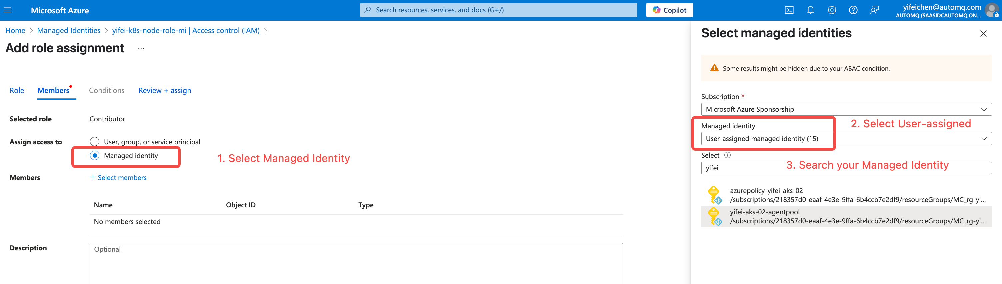Open the Azure portal hamburger menu
This screenshot has height=284, width=1002.
click(x=8, y=10)
